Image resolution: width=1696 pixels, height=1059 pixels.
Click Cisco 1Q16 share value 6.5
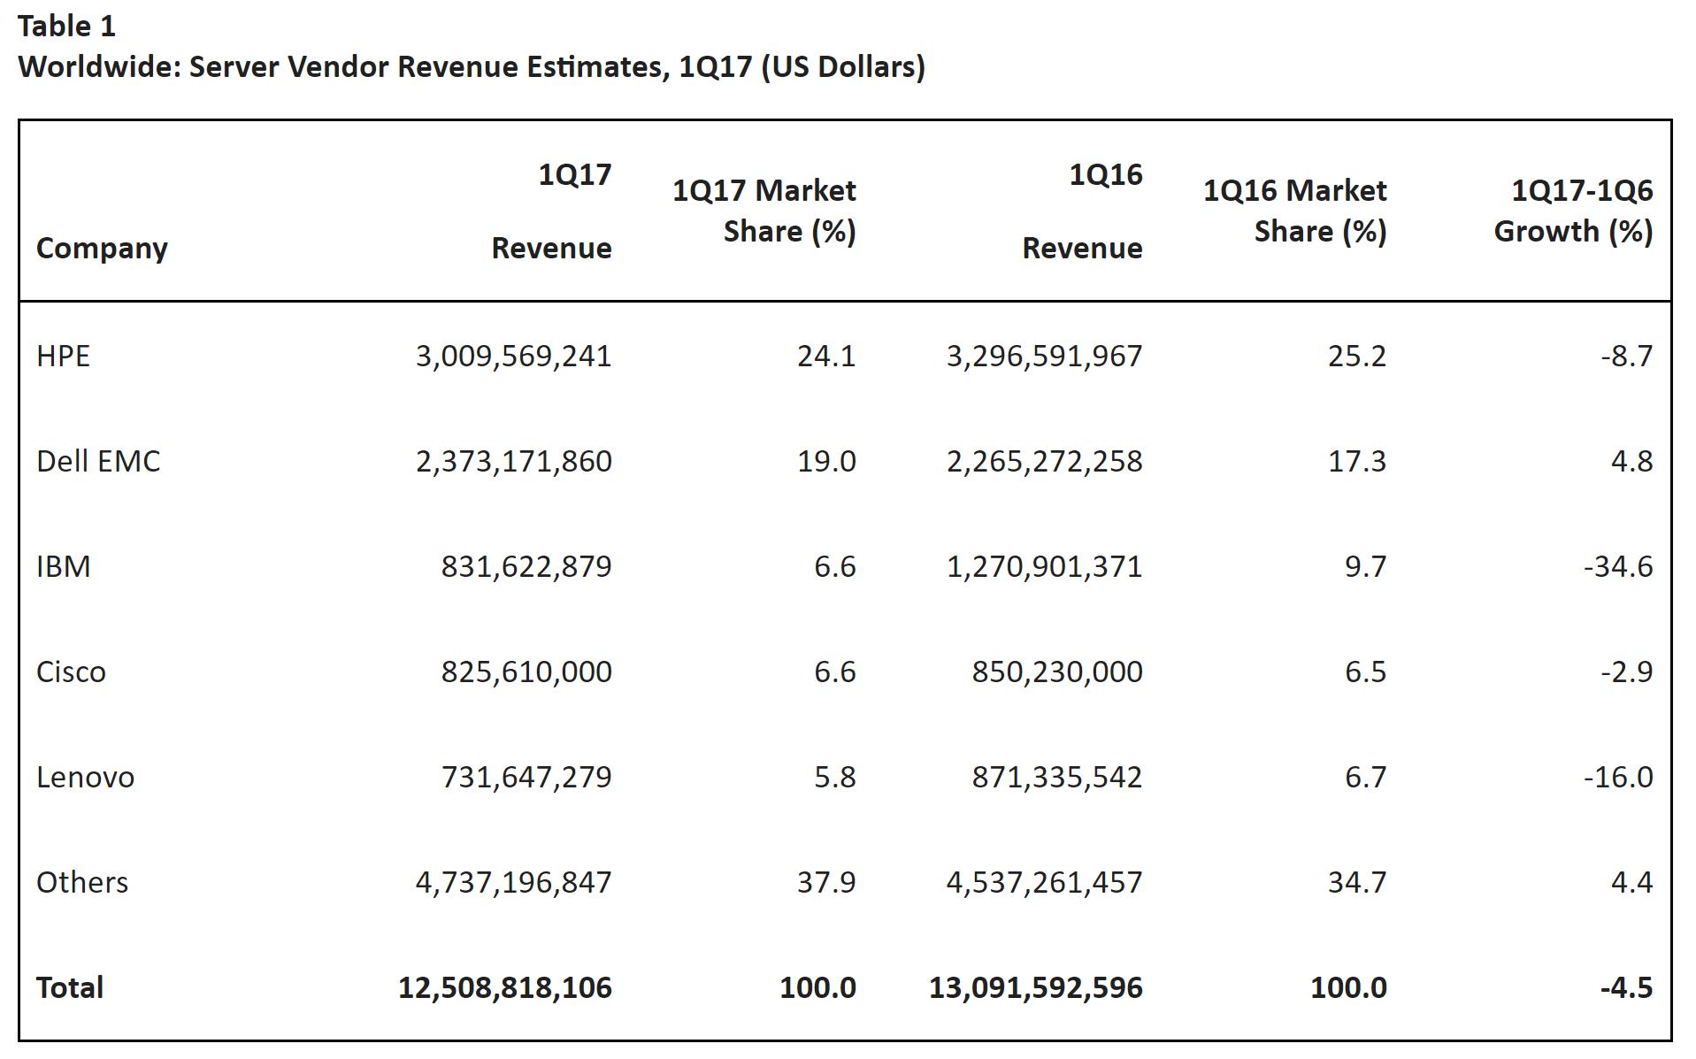coord(1366,671)
